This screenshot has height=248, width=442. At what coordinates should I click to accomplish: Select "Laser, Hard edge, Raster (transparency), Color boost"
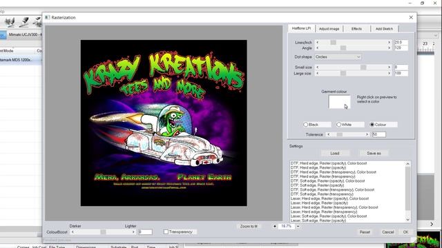(334, 207)
